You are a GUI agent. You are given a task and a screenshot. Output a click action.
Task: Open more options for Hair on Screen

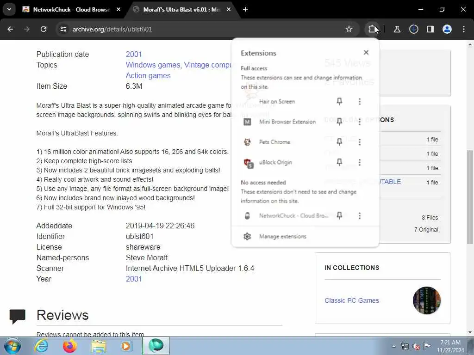(360, 101)
